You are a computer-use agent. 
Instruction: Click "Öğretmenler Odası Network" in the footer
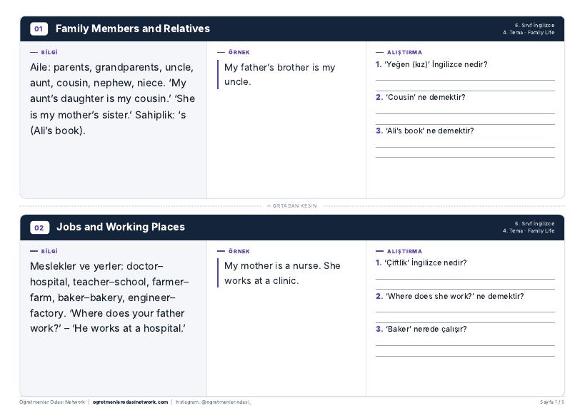[52, 402]
